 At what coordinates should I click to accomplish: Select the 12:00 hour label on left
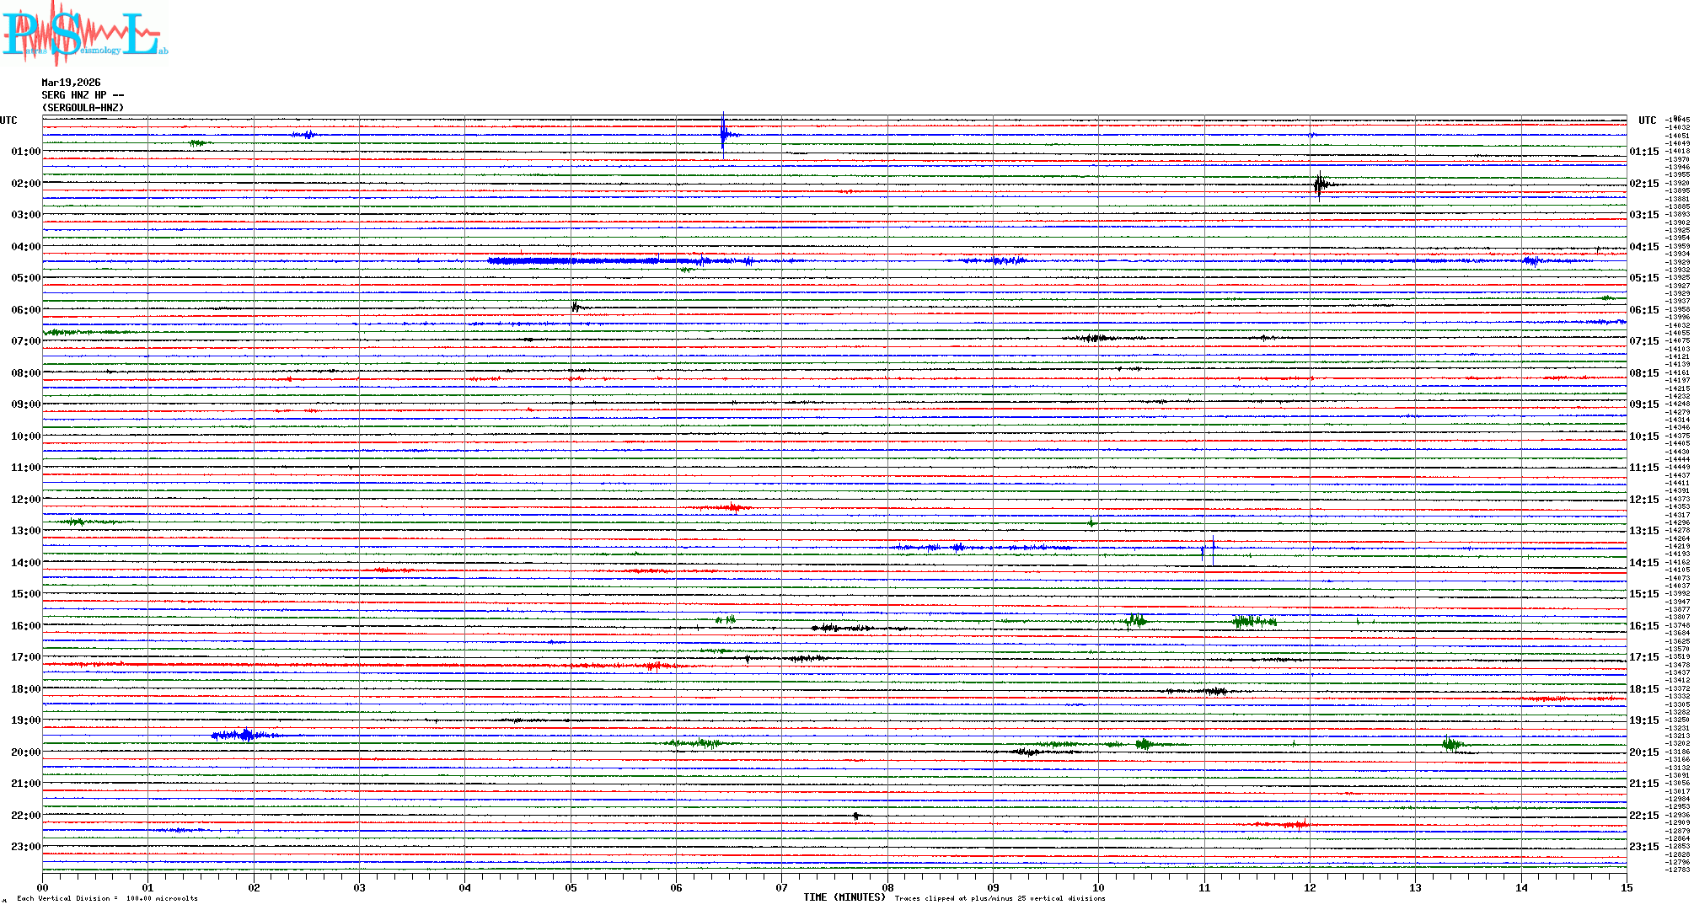25,500
